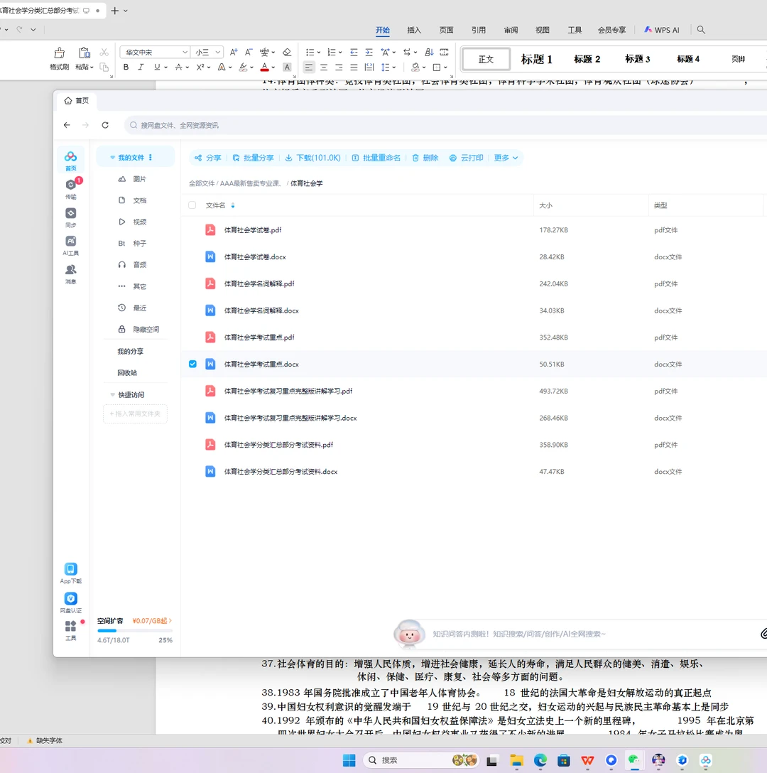
Task: Click the text highlight color icon
Action: tap(243, 67)
